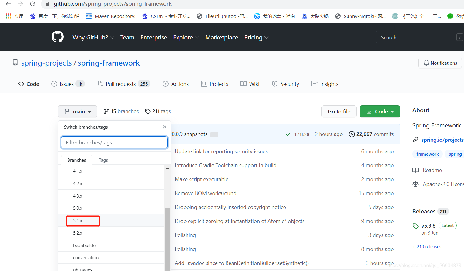Click the spring topic tag
Viewport: 464px width, 271px height.
454,154
